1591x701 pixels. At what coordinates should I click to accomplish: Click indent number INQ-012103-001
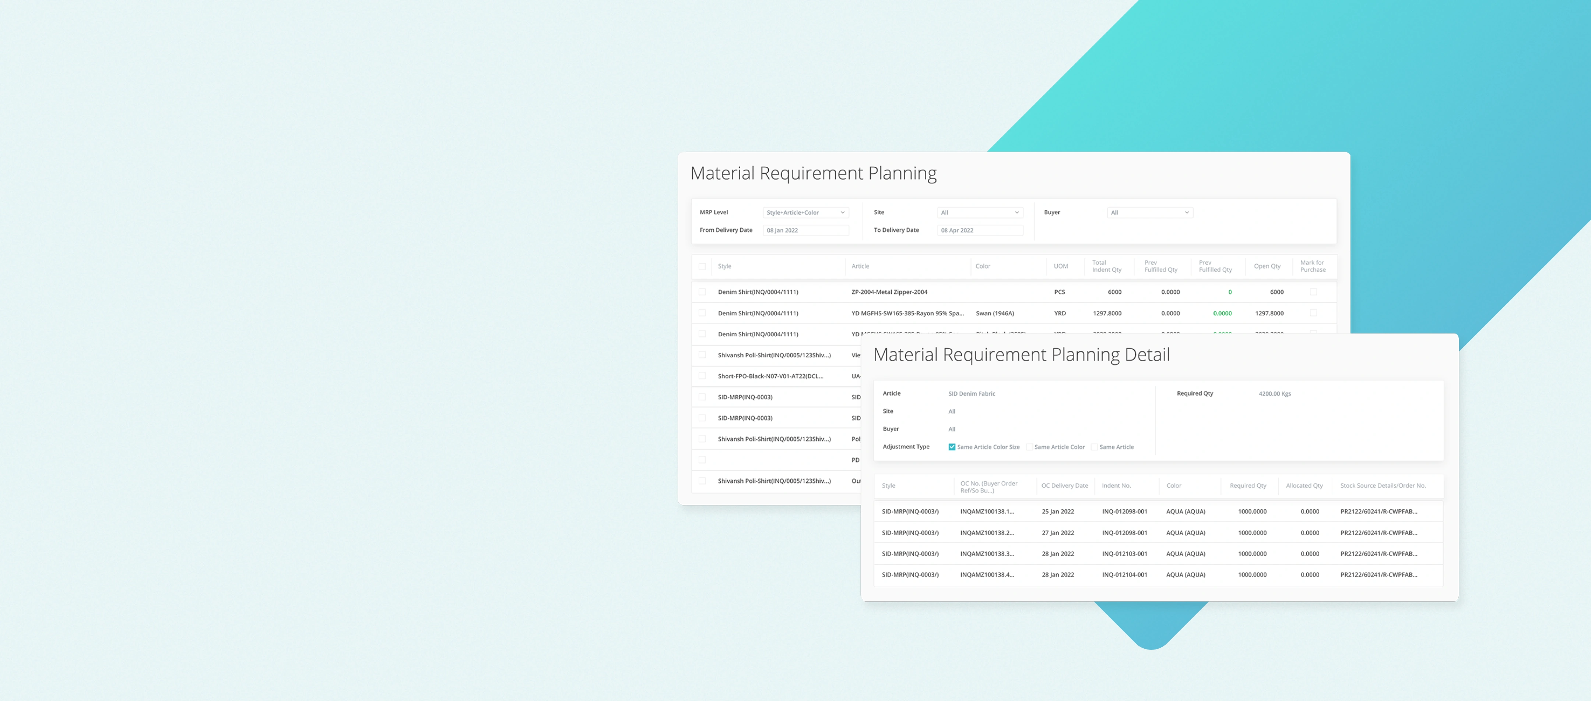pos(1124,553)
